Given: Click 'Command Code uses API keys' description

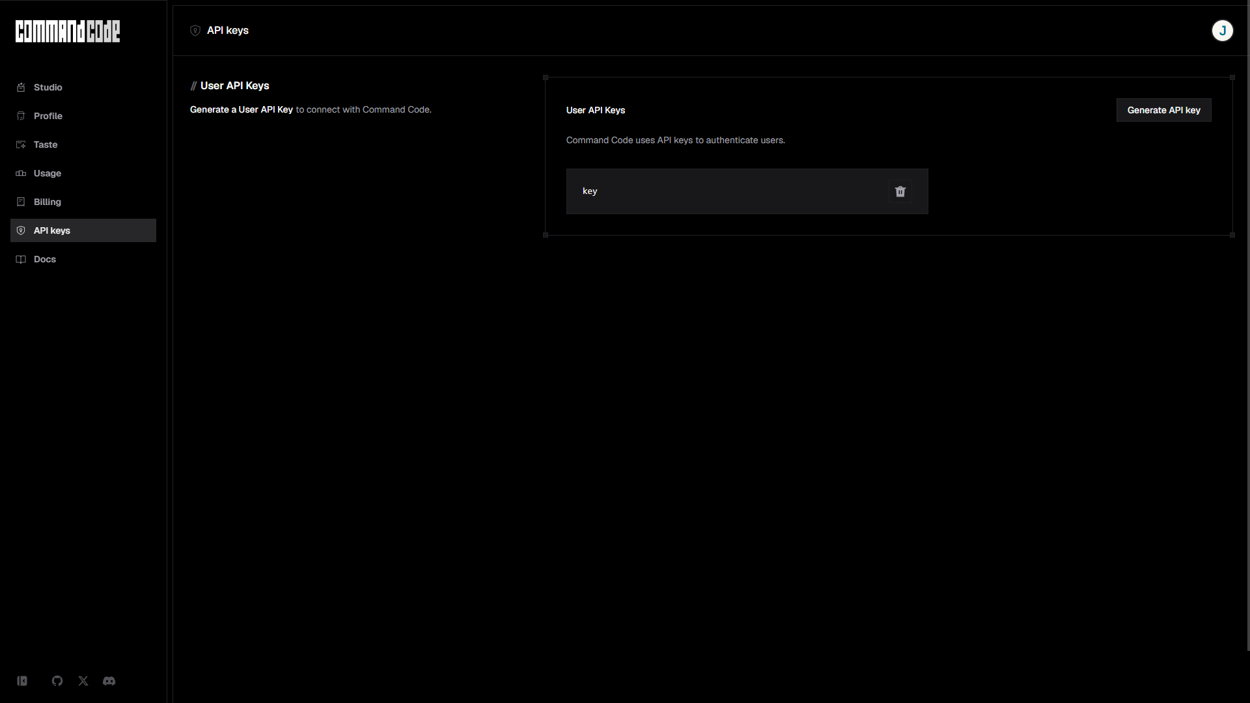Looking at the screenshot, I should (676, 140).
